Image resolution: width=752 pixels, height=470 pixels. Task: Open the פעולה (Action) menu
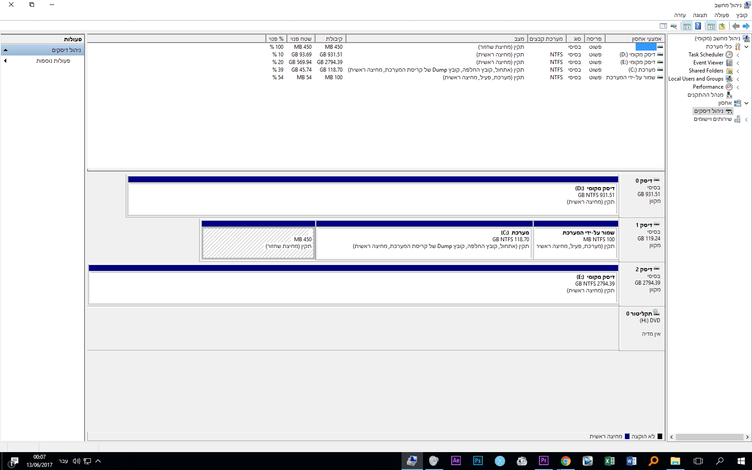[x=722, y=15]
